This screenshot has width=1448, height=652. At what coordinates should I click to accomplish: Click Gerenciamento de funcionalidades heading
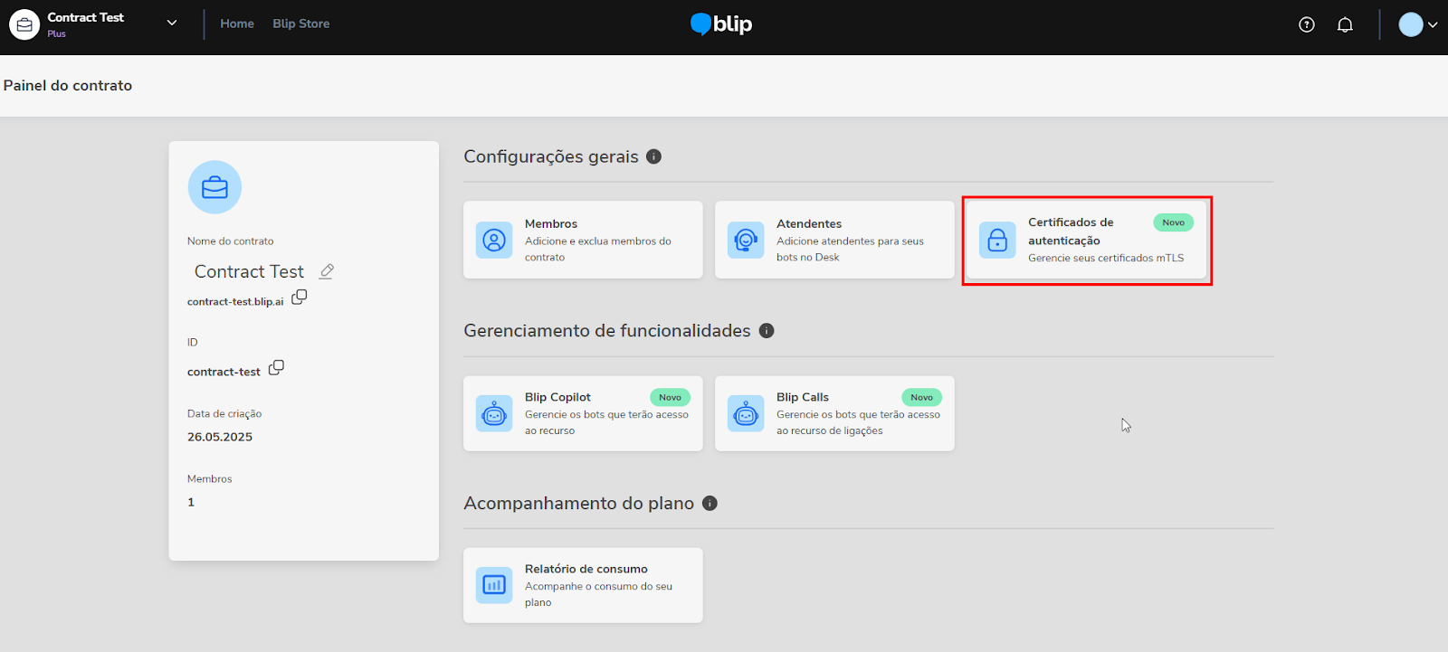pos(607,331)
